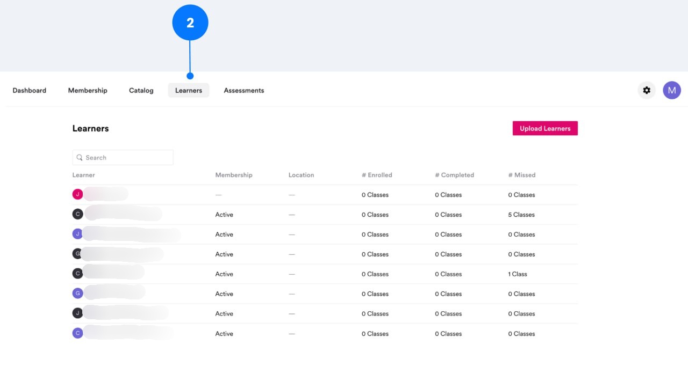Sort by the # Enrolled column header
The width and height of the screenshot is (688, 381).
(x=377, y=175)
